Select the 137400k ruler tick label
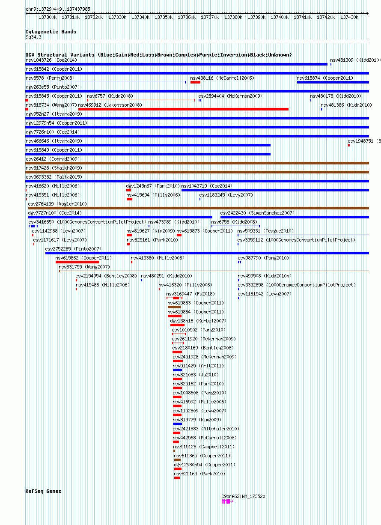Screen dimensions: 381x525 click(x=280, y=17)
